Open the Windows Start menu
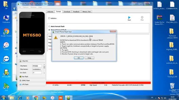Image resolution: width=179 pixels, height=100 pixels. click(x=3, y=98)
